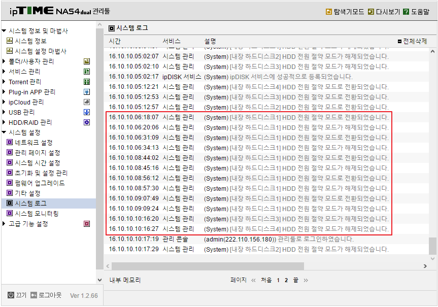Open 시스템 설정 마법사 menu item
Image resolution: width=438 pixels, height=307 pixels.
(x=41, y=51)
